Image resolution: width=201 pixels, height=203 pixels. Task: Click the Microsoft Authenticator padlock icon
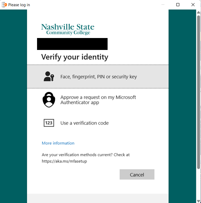49,100
